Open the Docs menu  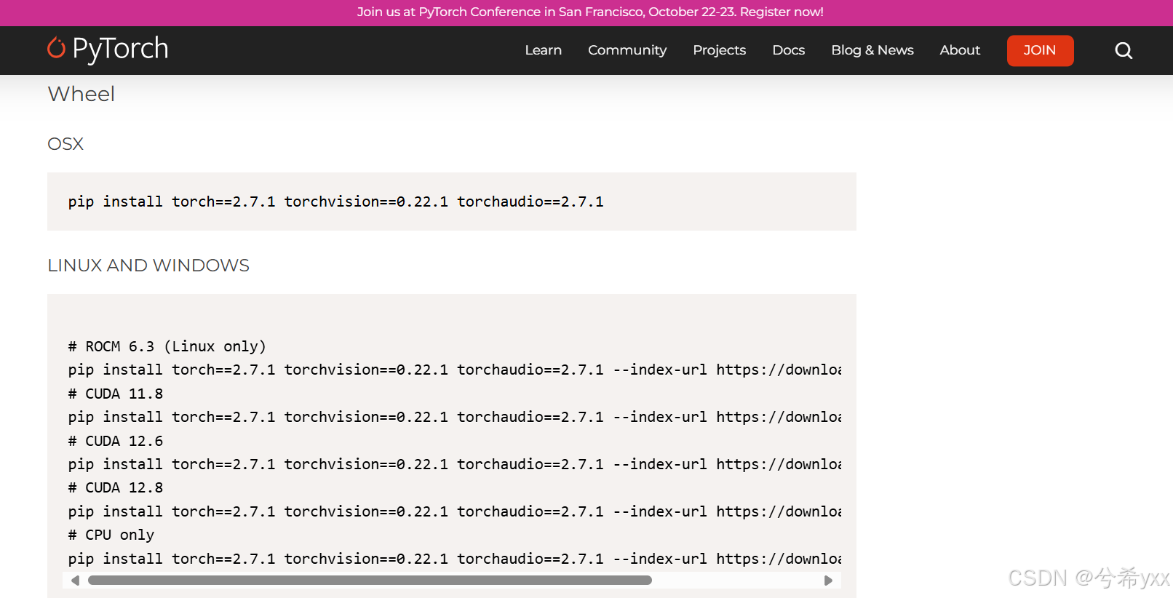tap(788, 50)
